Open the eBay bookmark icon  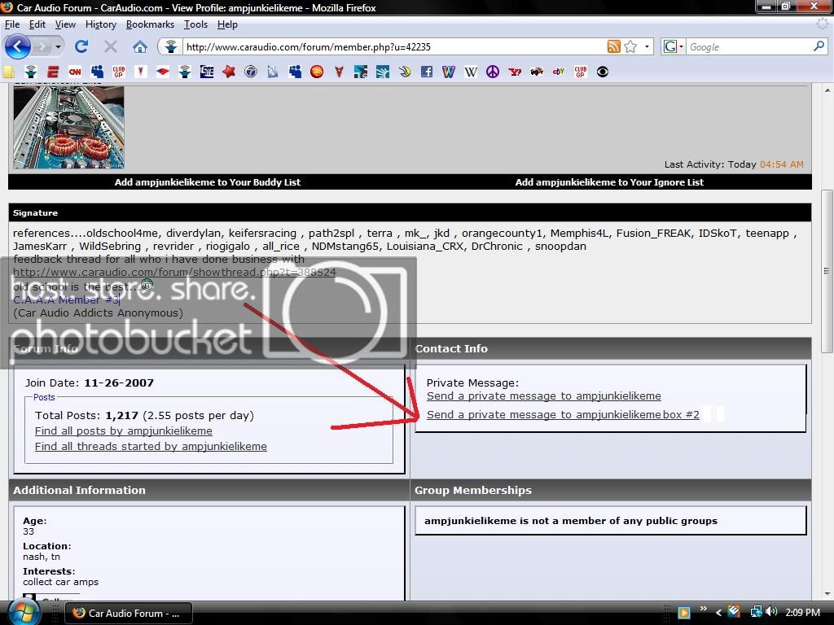coord(558,72)
